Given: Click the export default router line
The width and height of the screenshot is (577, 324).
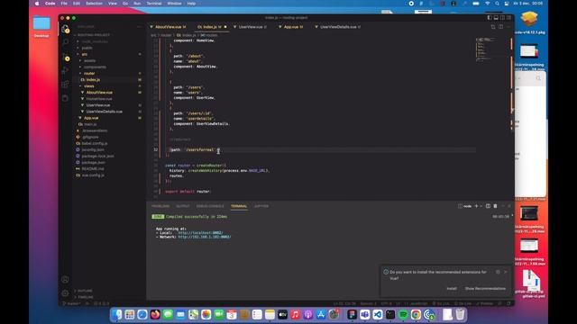Looking at the screenshot, I should tap(188, 192).
